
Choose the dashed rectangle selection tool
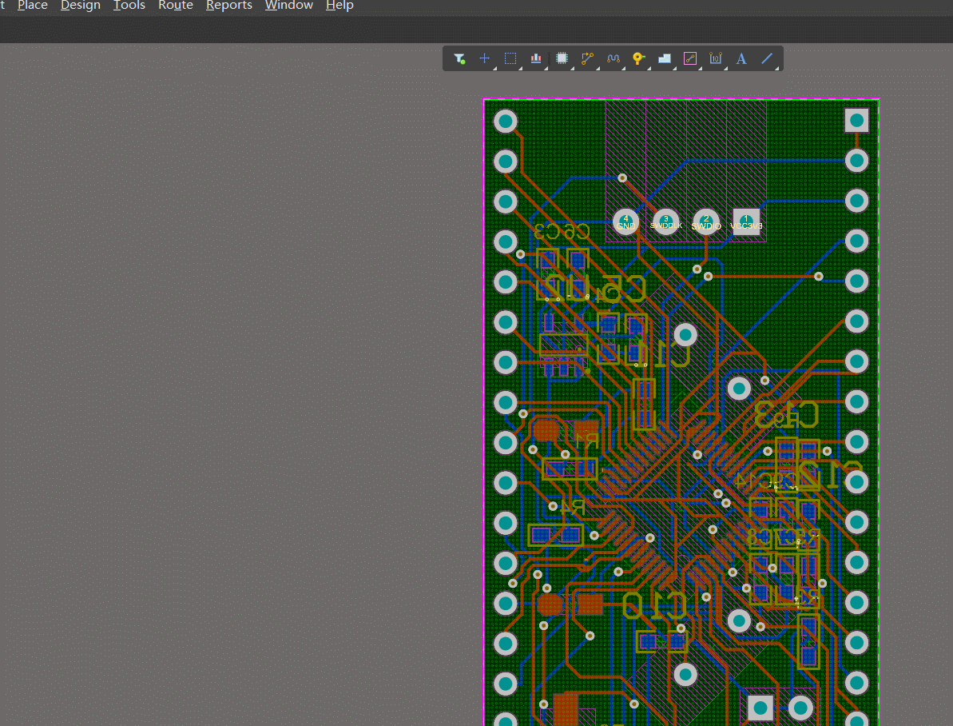tap(510, 58)
